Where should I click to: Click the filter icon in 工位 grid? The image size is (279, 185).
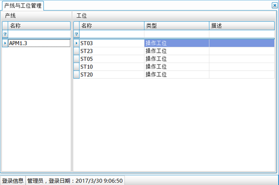[x=76, y=34]
